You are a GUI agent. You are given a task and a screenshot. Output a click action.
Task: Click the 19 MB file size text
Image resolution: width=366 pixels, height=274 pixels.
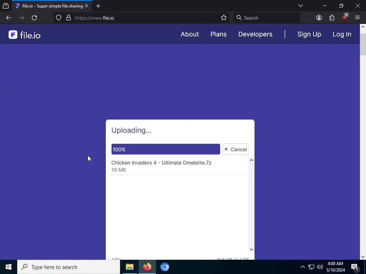pyautogui.click(x=119, y=170)
